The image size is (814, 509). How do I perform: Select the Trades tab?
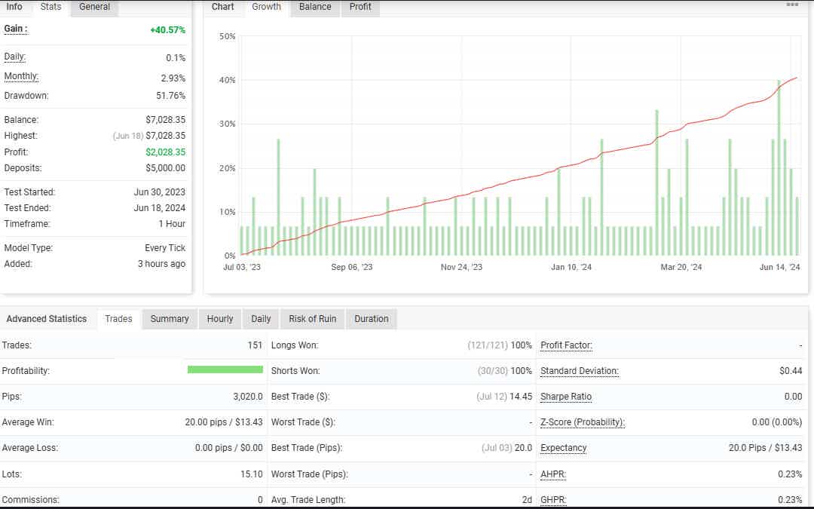[x=118, y=319]
